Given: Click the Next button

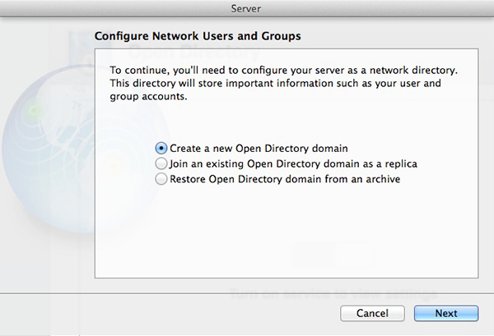Looking at the screenshot, I should tap(446, 313).
